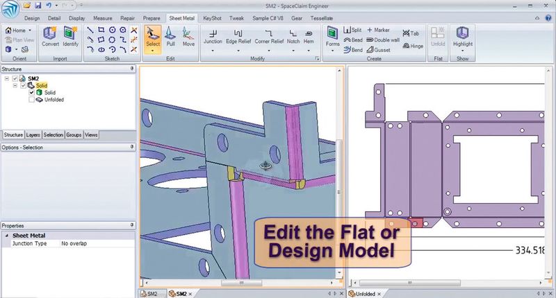
Task: Switch to the Repair ribbon tab
Action: click(x=127, y=18)
